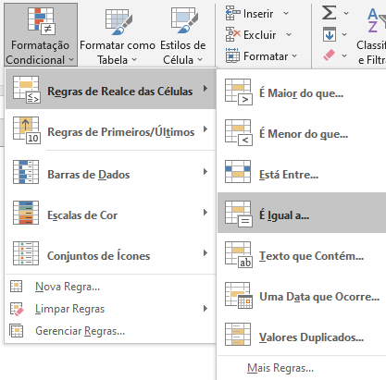Click the Limpar Regras eraser icon
The image size is (386, 380).
tap(17, 309)
